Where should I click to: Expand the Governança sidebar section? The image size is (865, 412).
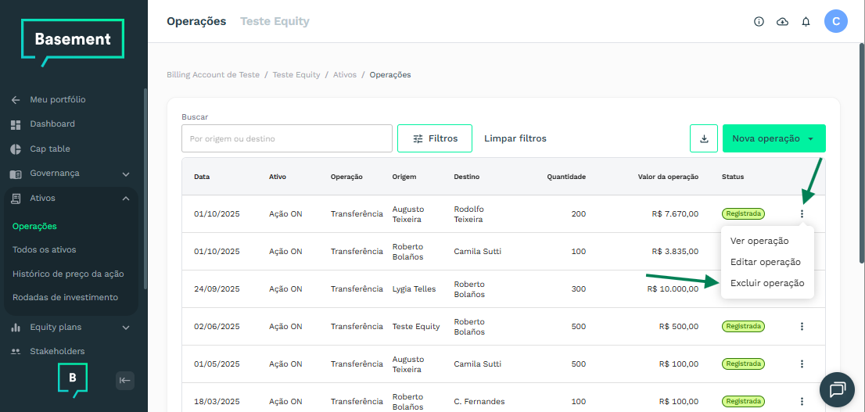tap(126, 174)
